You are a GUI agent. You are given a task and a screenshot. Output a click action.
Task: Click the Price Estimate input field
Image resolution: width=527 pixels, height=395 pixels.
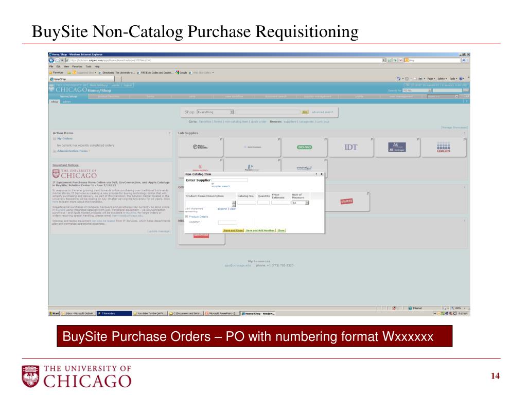tap(280, 203)
